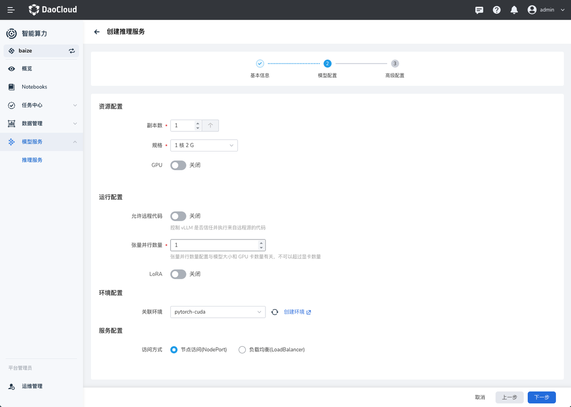571x407 pixels.
Task: Click the 张量并行数量 input field
Action: (213, 245)
